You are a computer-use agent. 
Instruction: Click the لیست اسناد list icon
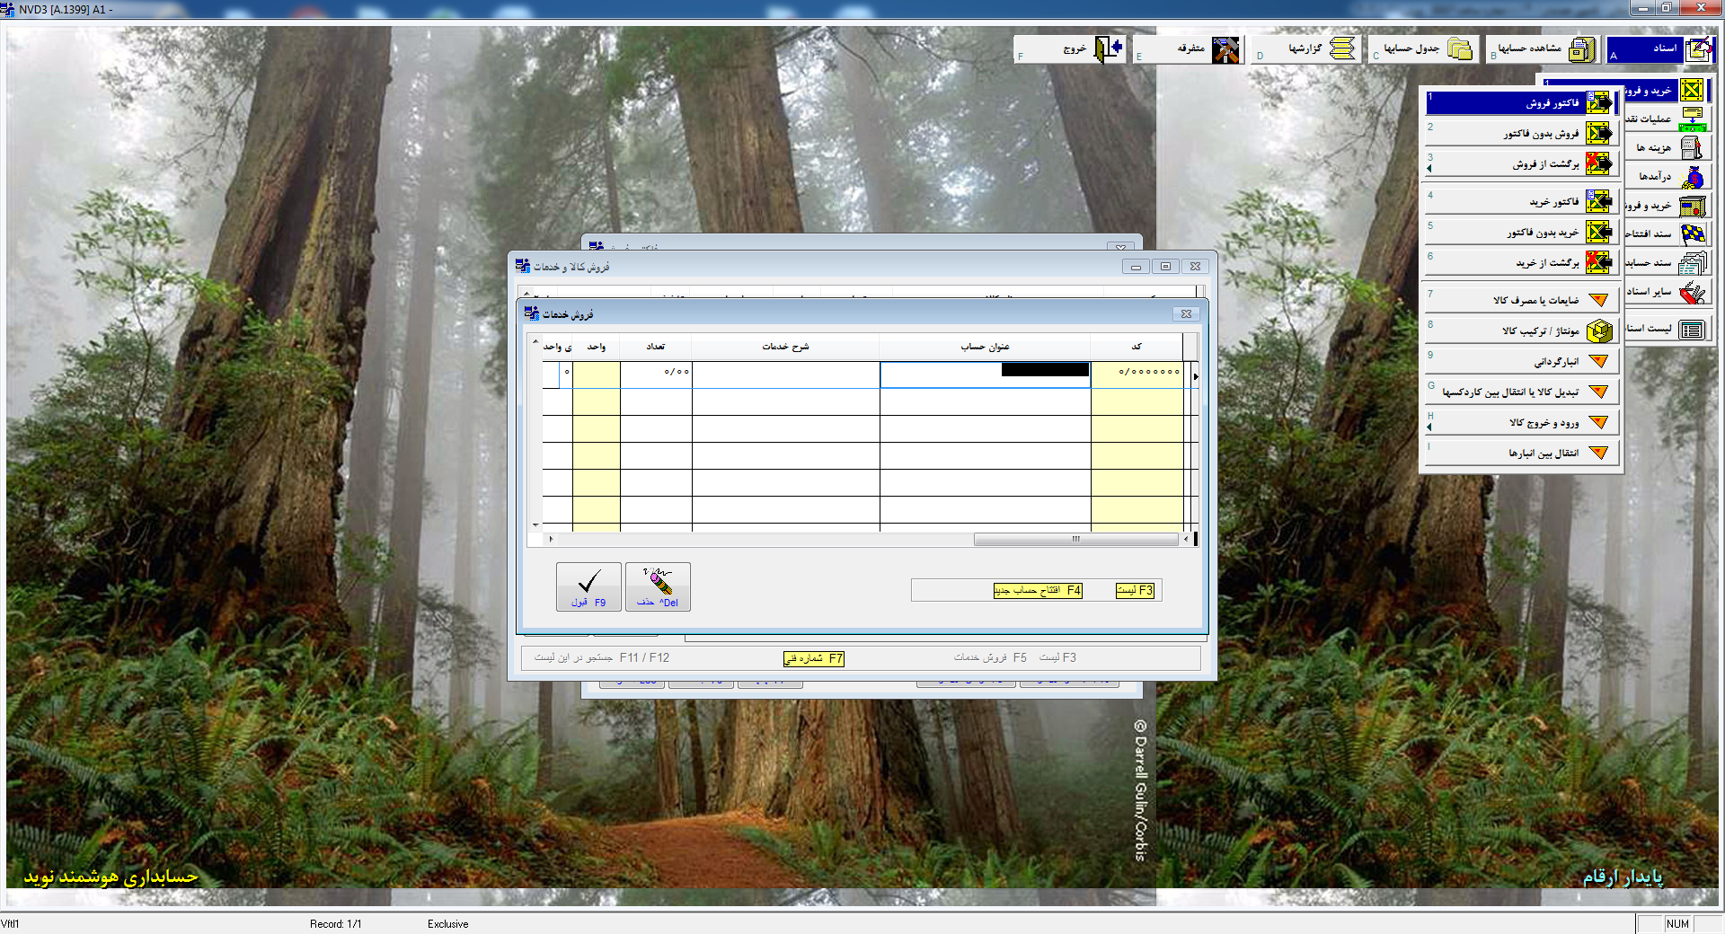click(1693, 330)
